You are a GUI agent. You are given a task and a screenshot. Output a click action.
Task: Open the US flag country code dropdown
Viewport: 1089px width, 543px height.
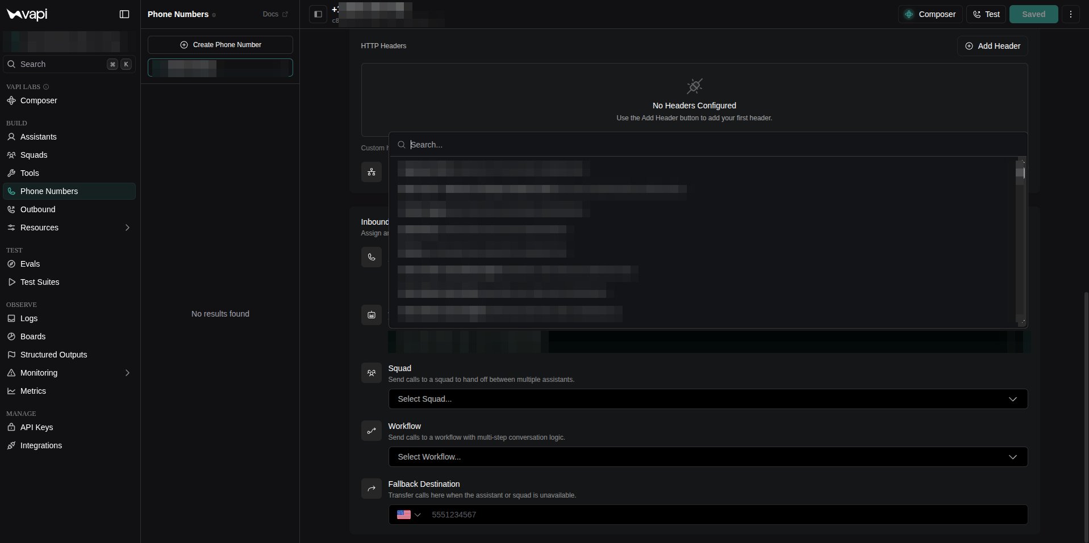point(408,515)
